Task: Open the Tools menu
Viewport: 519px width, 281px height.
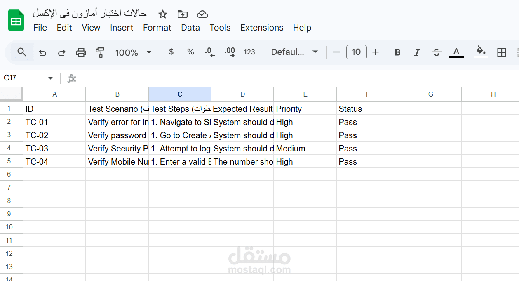Action: [220, 28]
